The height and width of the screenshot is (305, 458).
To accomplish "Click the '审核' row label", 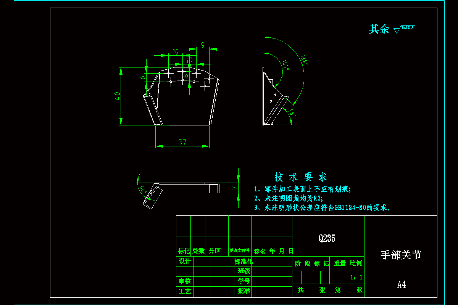I will coord(185,281).
